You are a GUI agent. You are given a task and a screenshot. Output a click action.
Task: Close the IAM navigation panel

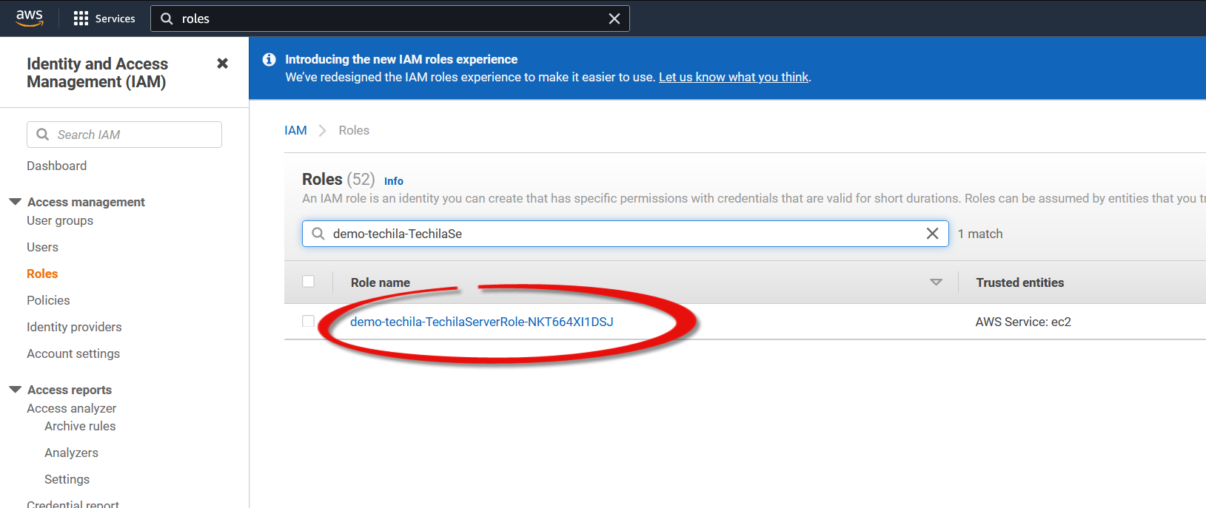(x=222, y=64)
